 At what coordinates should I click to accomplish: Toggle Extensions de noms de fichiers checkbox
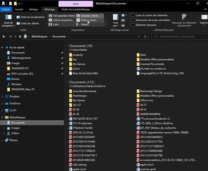coord(133,20)
